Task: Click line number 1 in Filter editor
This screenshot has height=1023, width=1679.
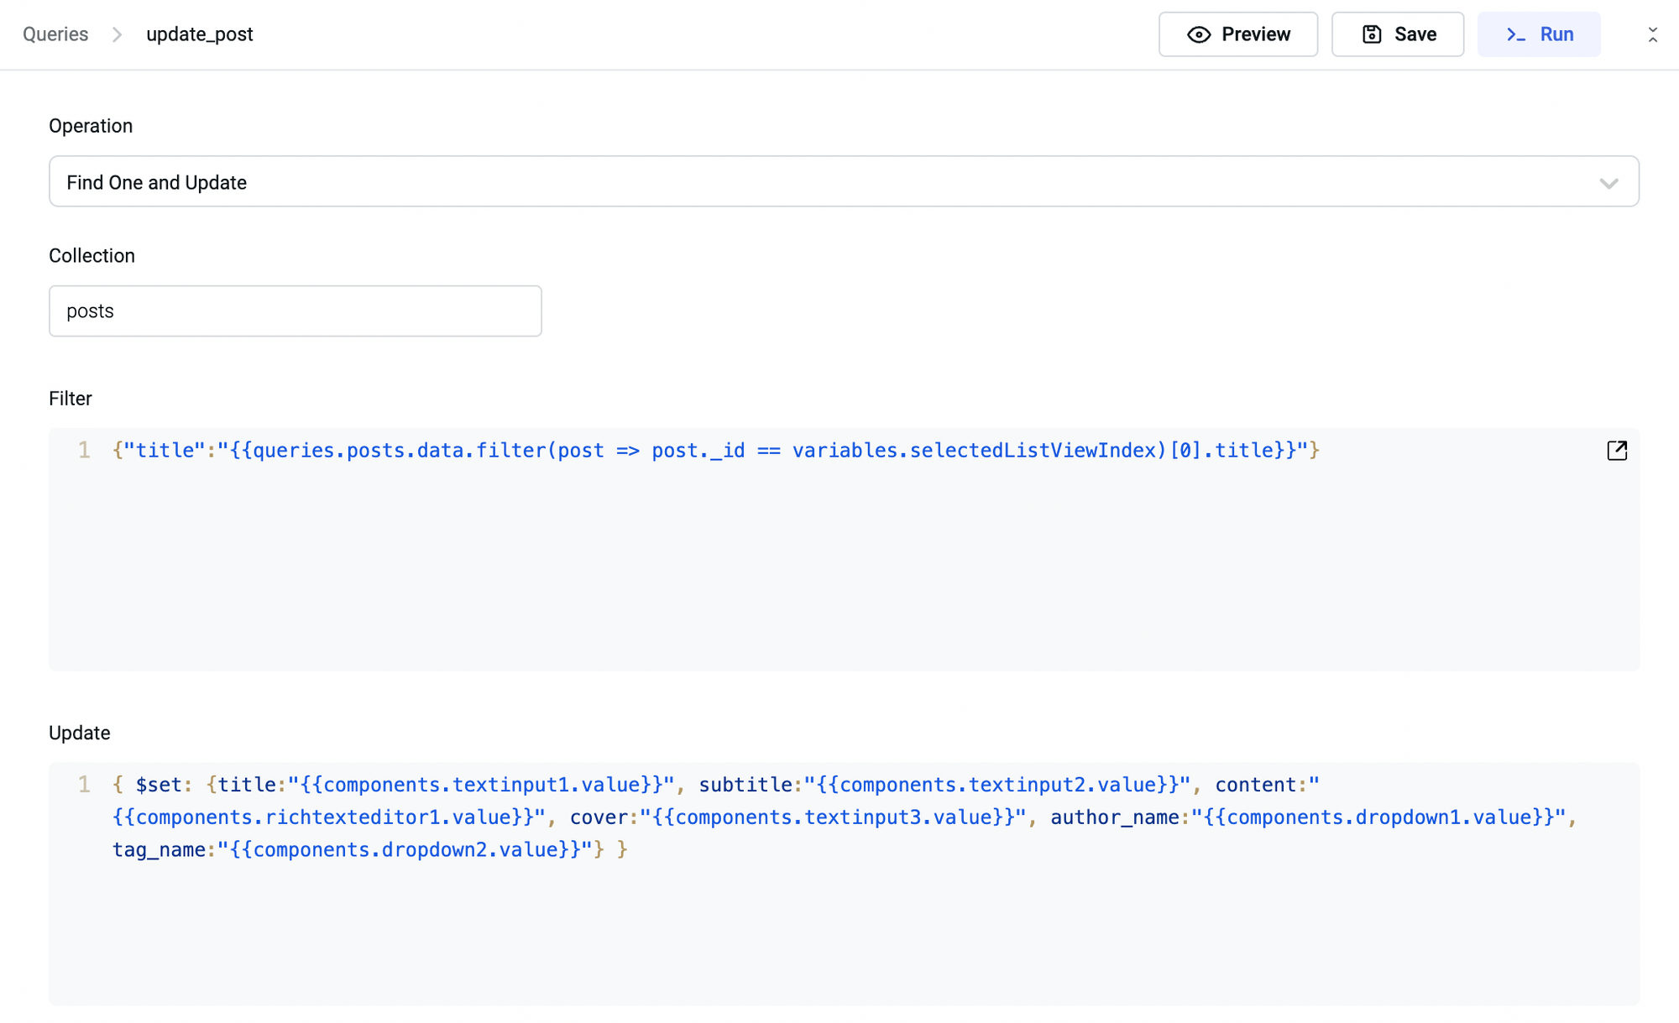Action: click(x=84, y=451)
